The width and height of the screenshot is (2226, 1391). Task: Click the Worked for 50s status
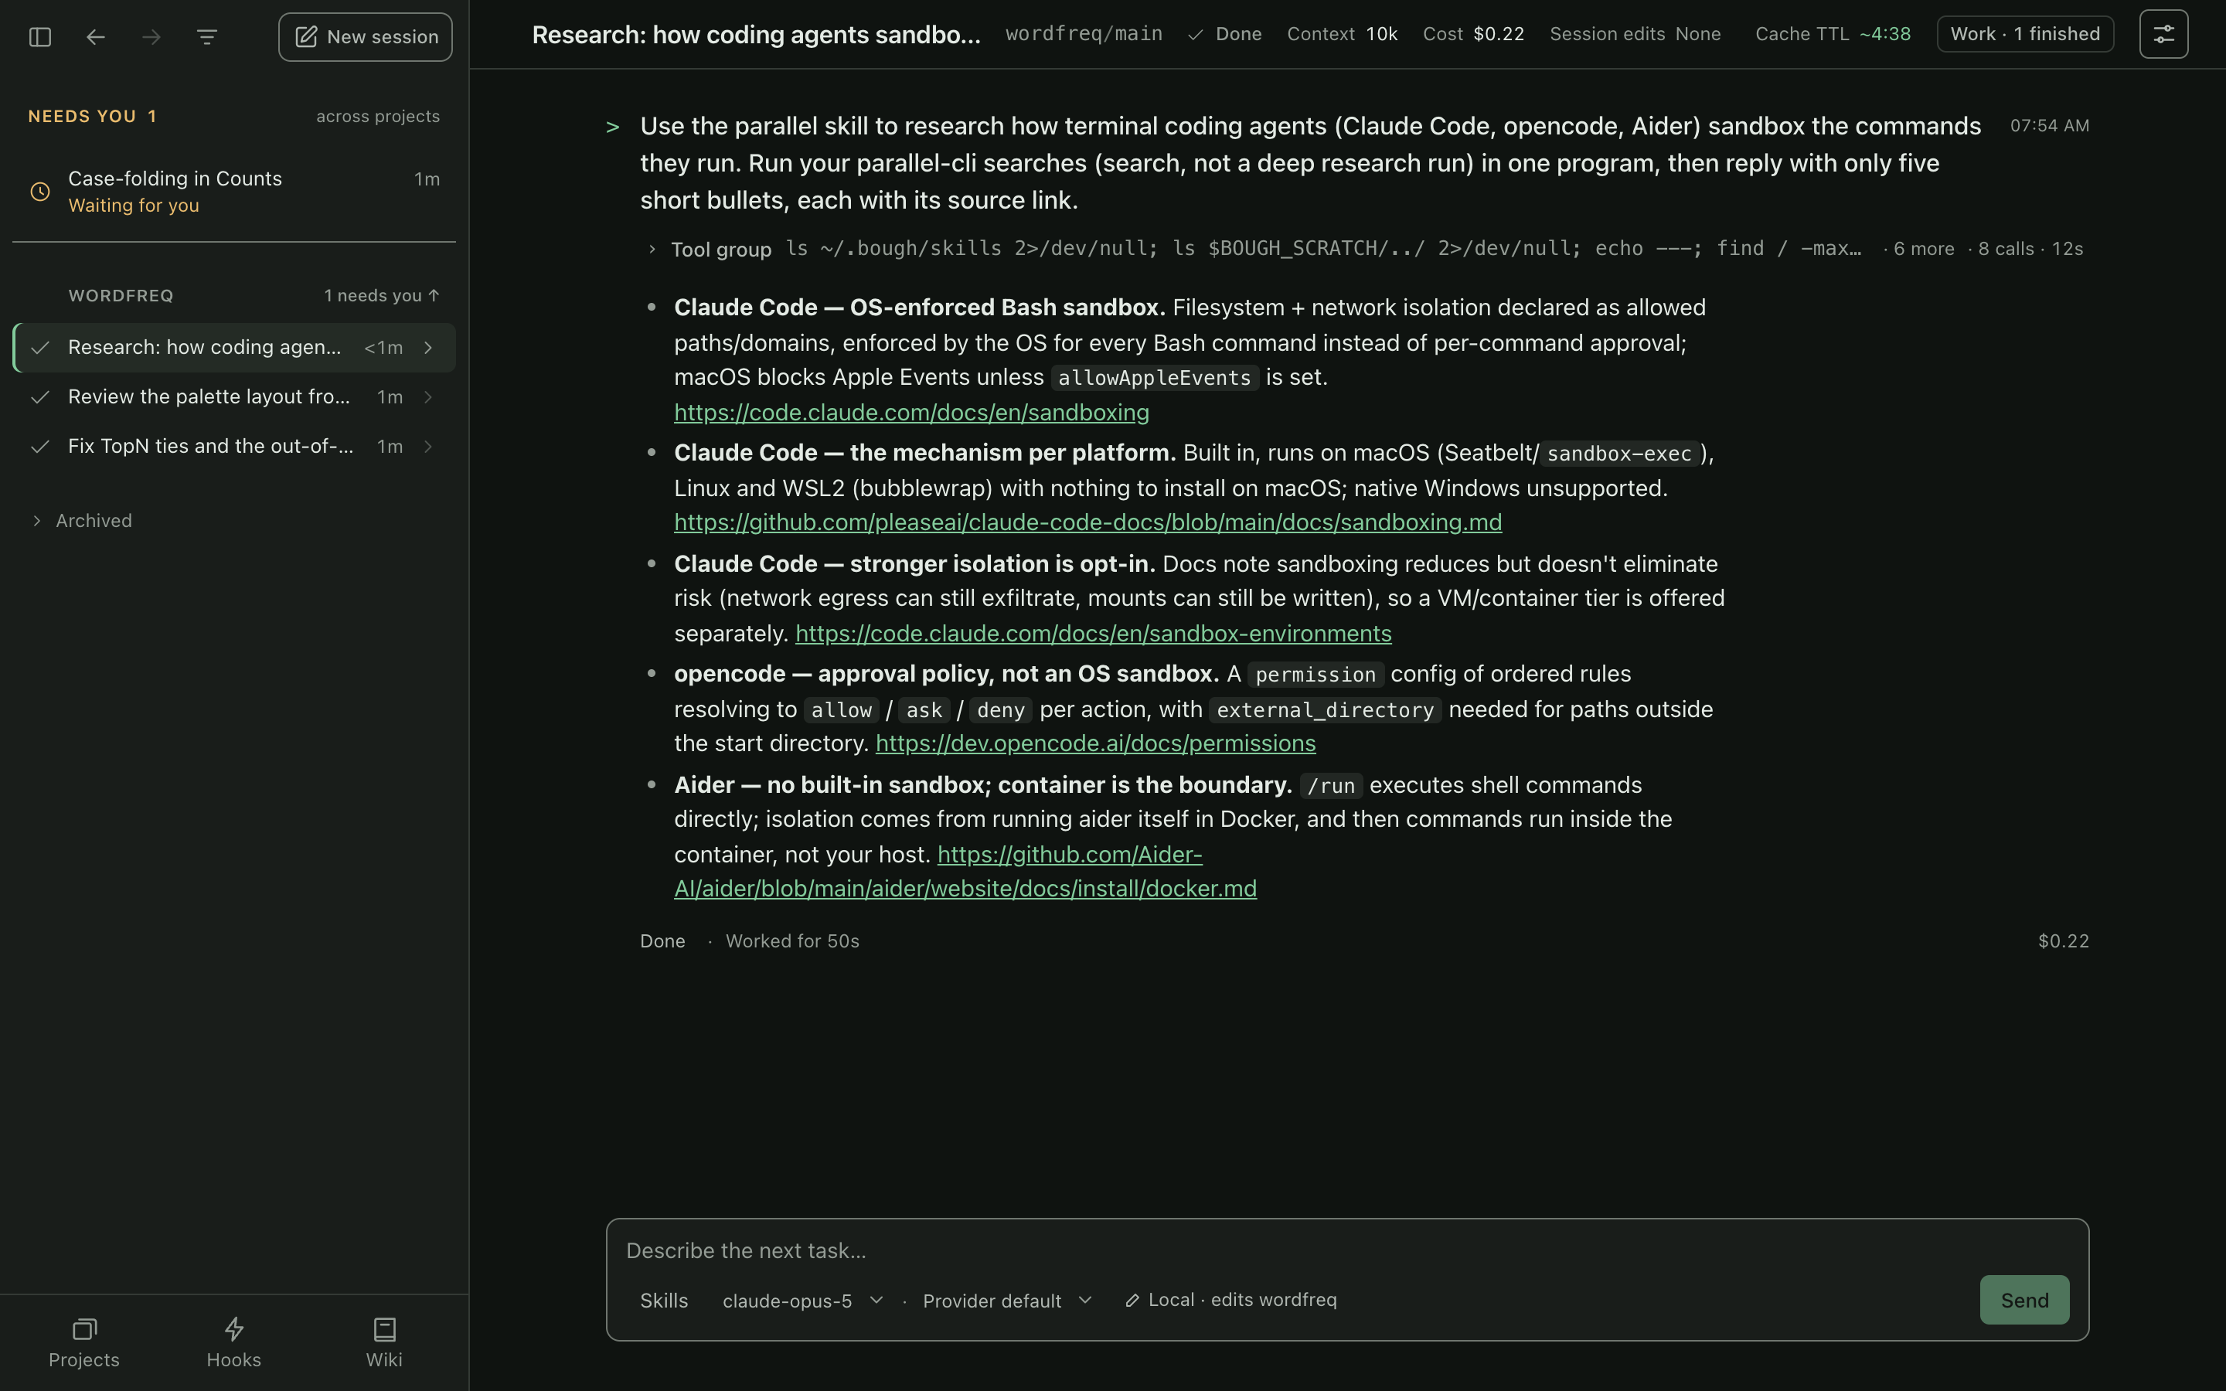pos(792,941)
